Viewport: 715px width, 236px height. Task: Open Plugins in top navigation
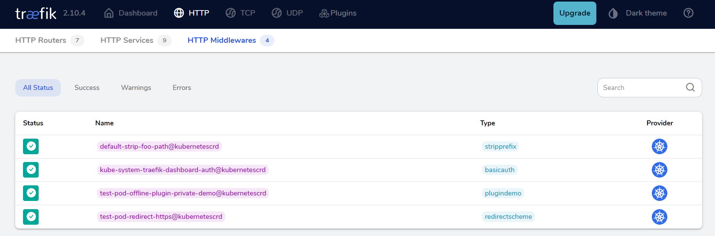point(343,13)
